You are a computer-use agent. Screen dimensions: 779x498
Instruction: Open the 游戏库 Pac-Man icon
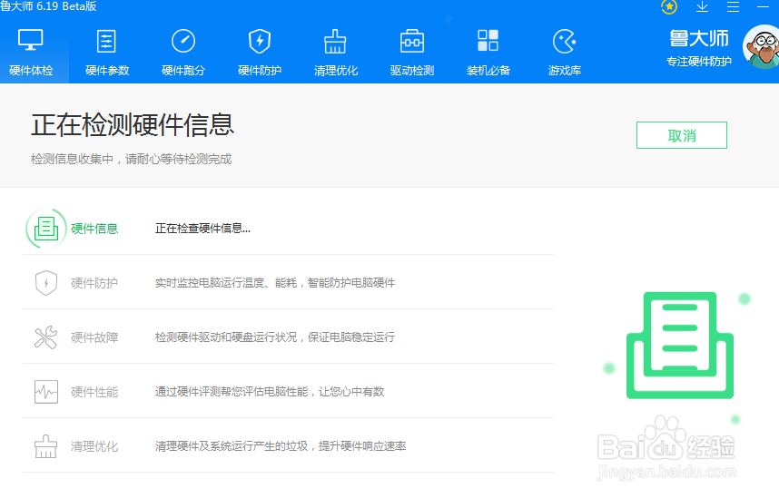(565, 41)
